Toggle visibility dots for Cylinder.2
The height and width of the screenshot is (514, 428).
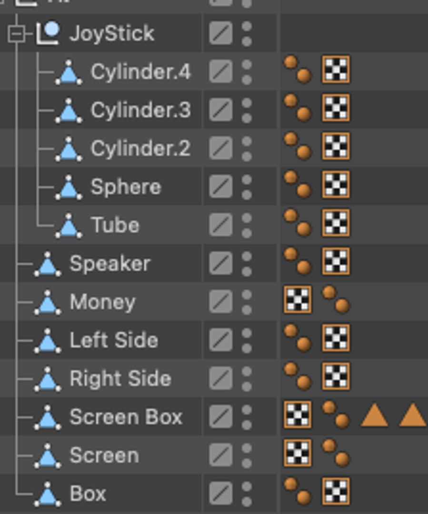tap(247, 148)
